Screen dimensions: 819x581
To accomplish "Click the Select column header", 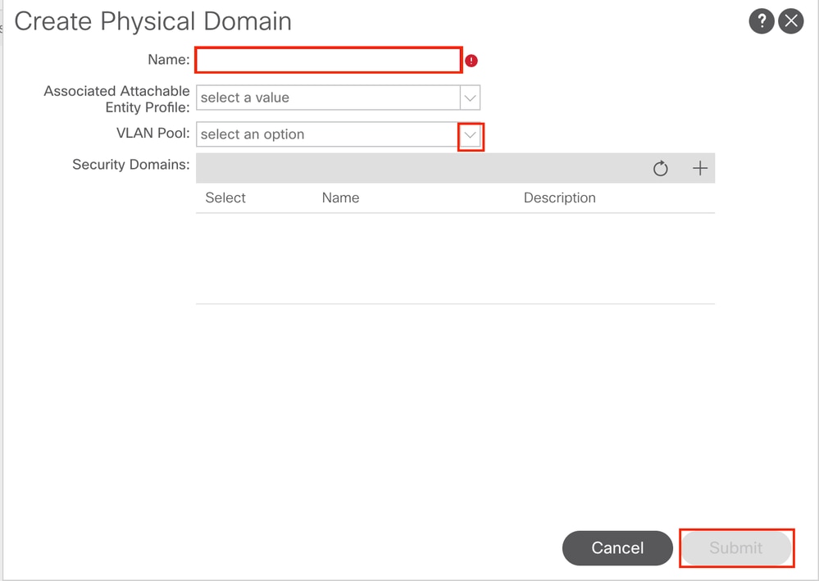I will point(225,197).
